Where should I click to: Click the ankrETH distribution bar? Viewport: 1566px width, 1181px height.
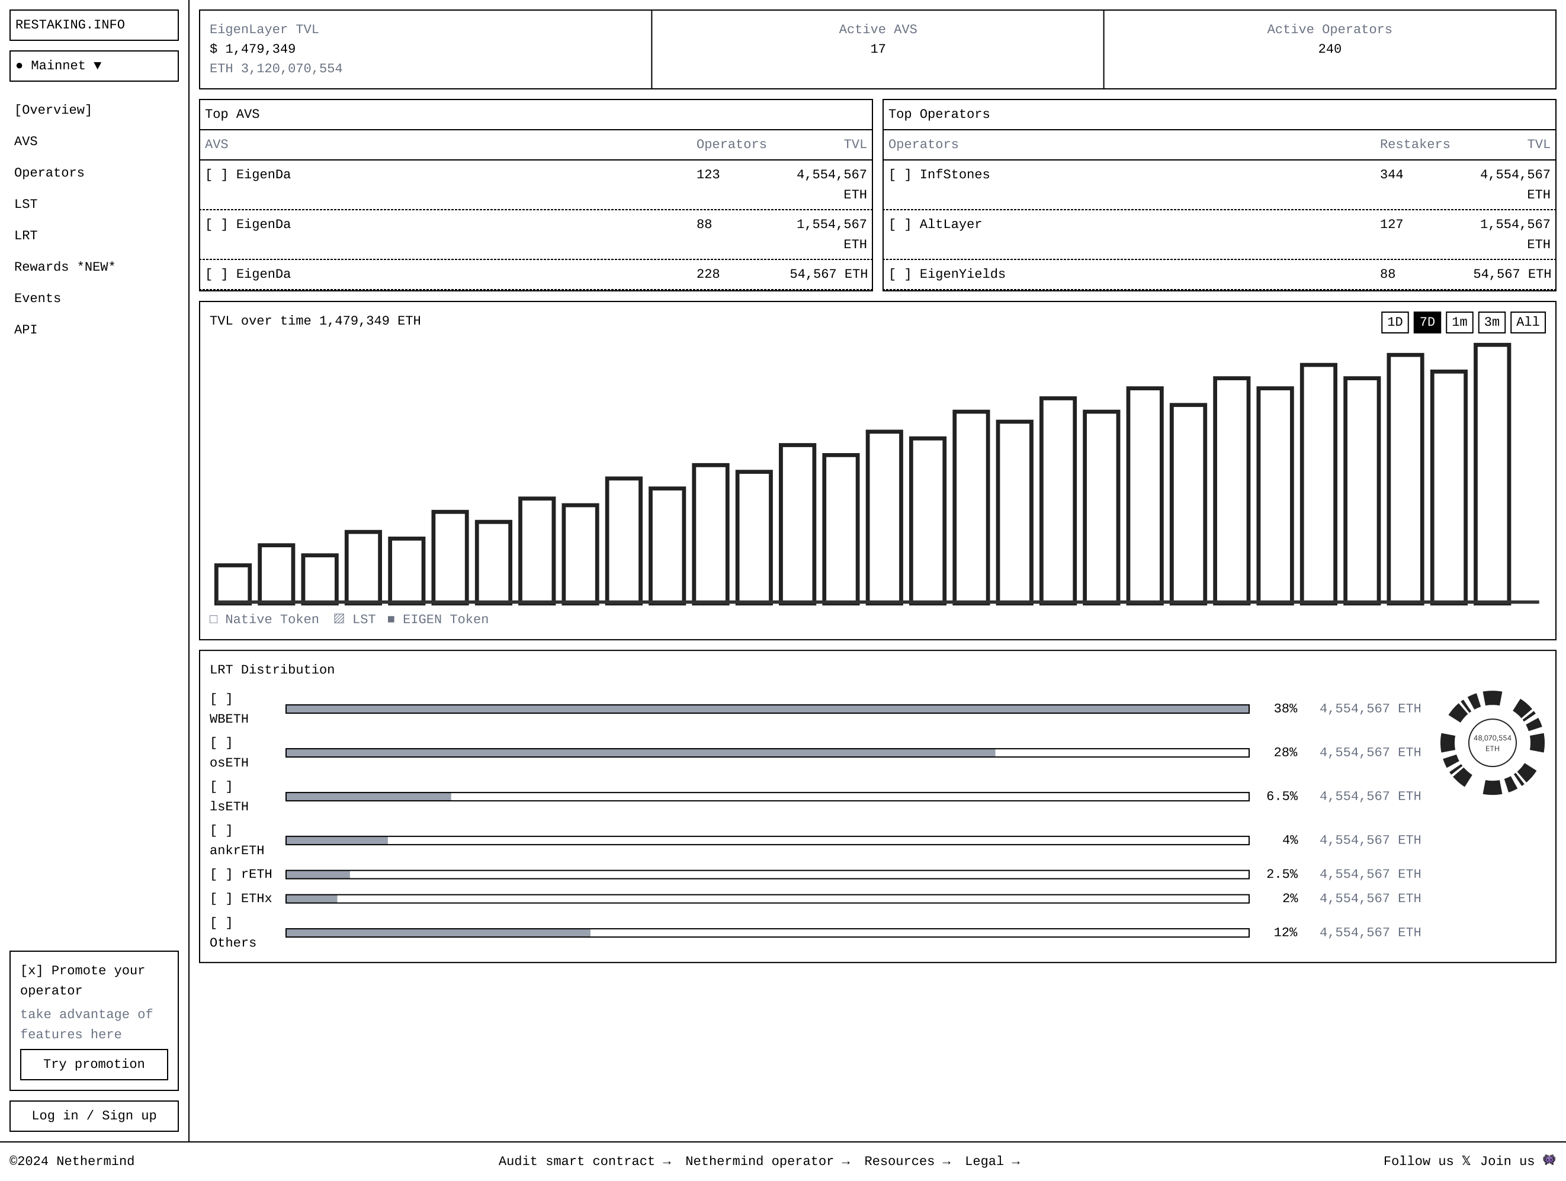click(768, 841)
